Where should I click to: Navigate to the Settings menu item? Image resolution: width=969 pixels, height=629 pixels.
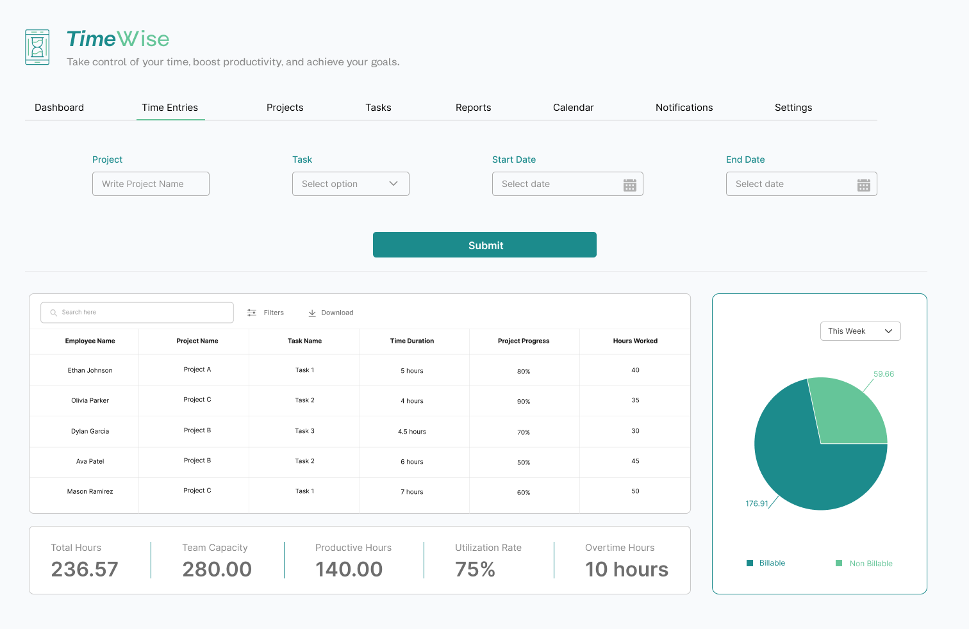click(x=793, y=107)
